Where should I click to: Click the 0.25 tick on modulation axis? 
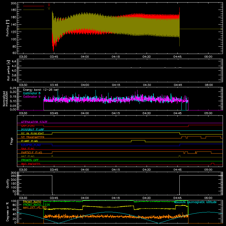[13, 88]
